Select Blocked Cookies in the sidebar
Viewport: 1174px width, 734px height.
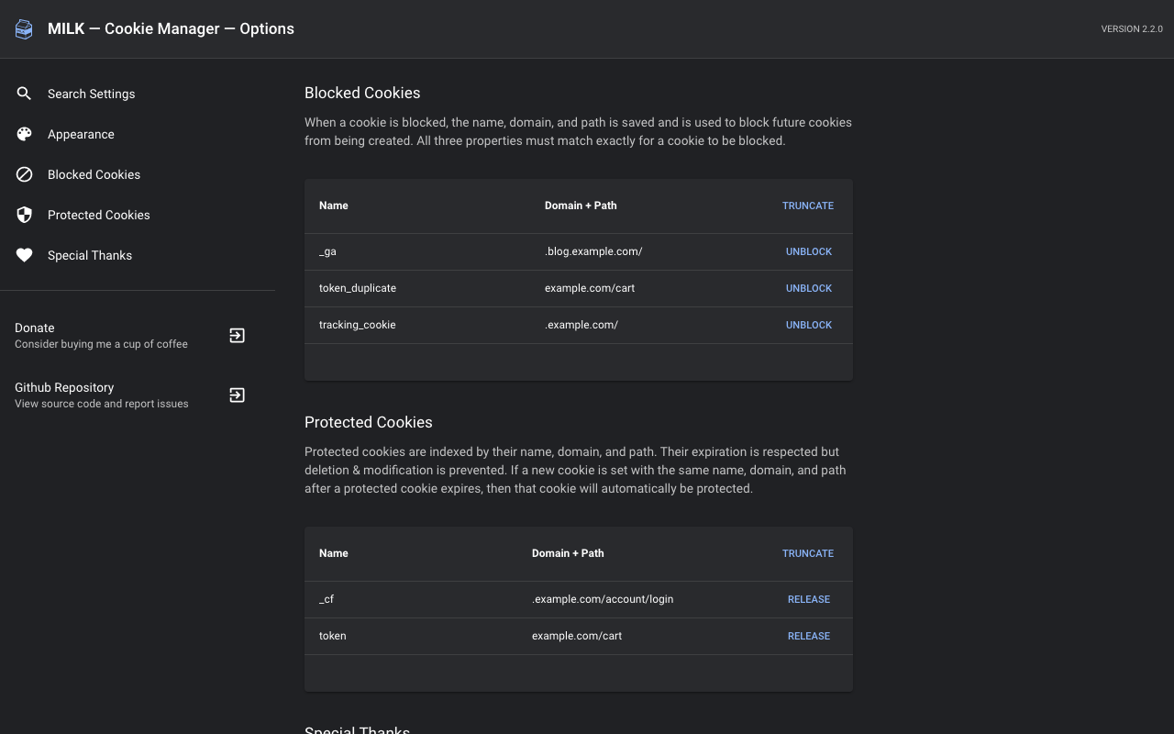click(x=138, y=174)
